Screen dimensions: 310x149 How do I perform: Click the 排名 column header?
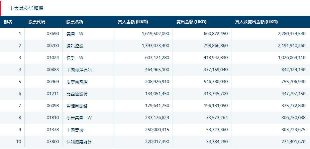coord(8,22)
